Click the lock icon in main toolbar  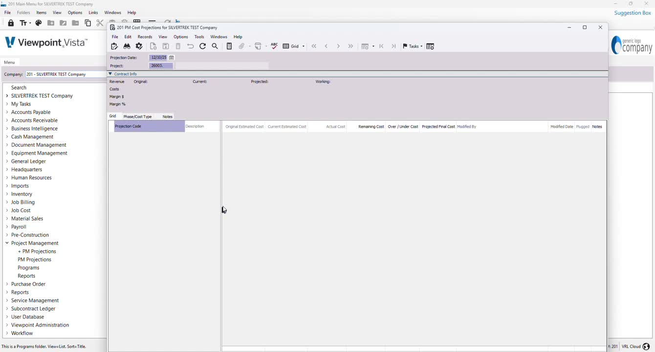click(11, 23)
